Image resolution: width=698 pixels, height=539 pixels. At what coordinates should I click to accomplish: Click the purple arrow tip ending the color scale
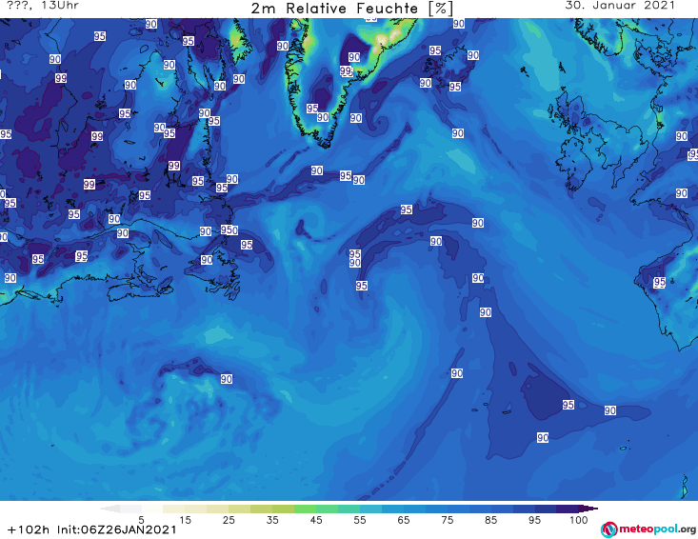click(589, 509)
